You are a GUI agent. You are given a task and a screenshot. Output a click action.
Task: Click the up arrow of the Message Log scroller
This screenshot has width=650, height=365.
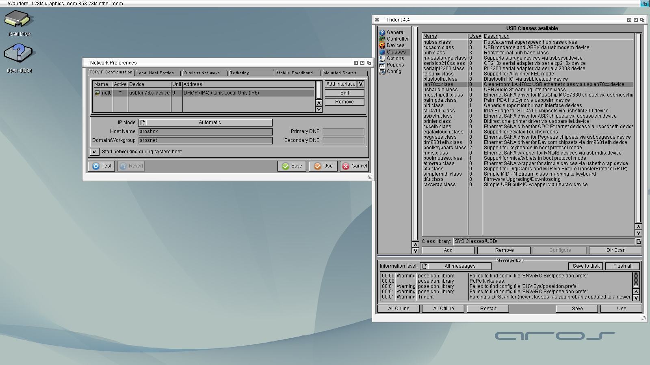pyautogui.click(x=636, y=292)
